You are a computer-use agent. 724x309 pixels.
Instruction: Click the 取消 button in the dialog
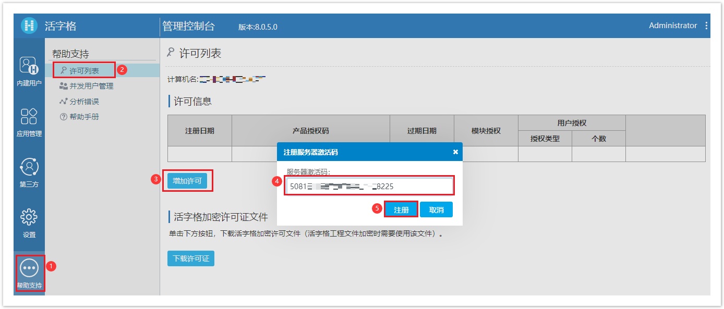[436, 209]
